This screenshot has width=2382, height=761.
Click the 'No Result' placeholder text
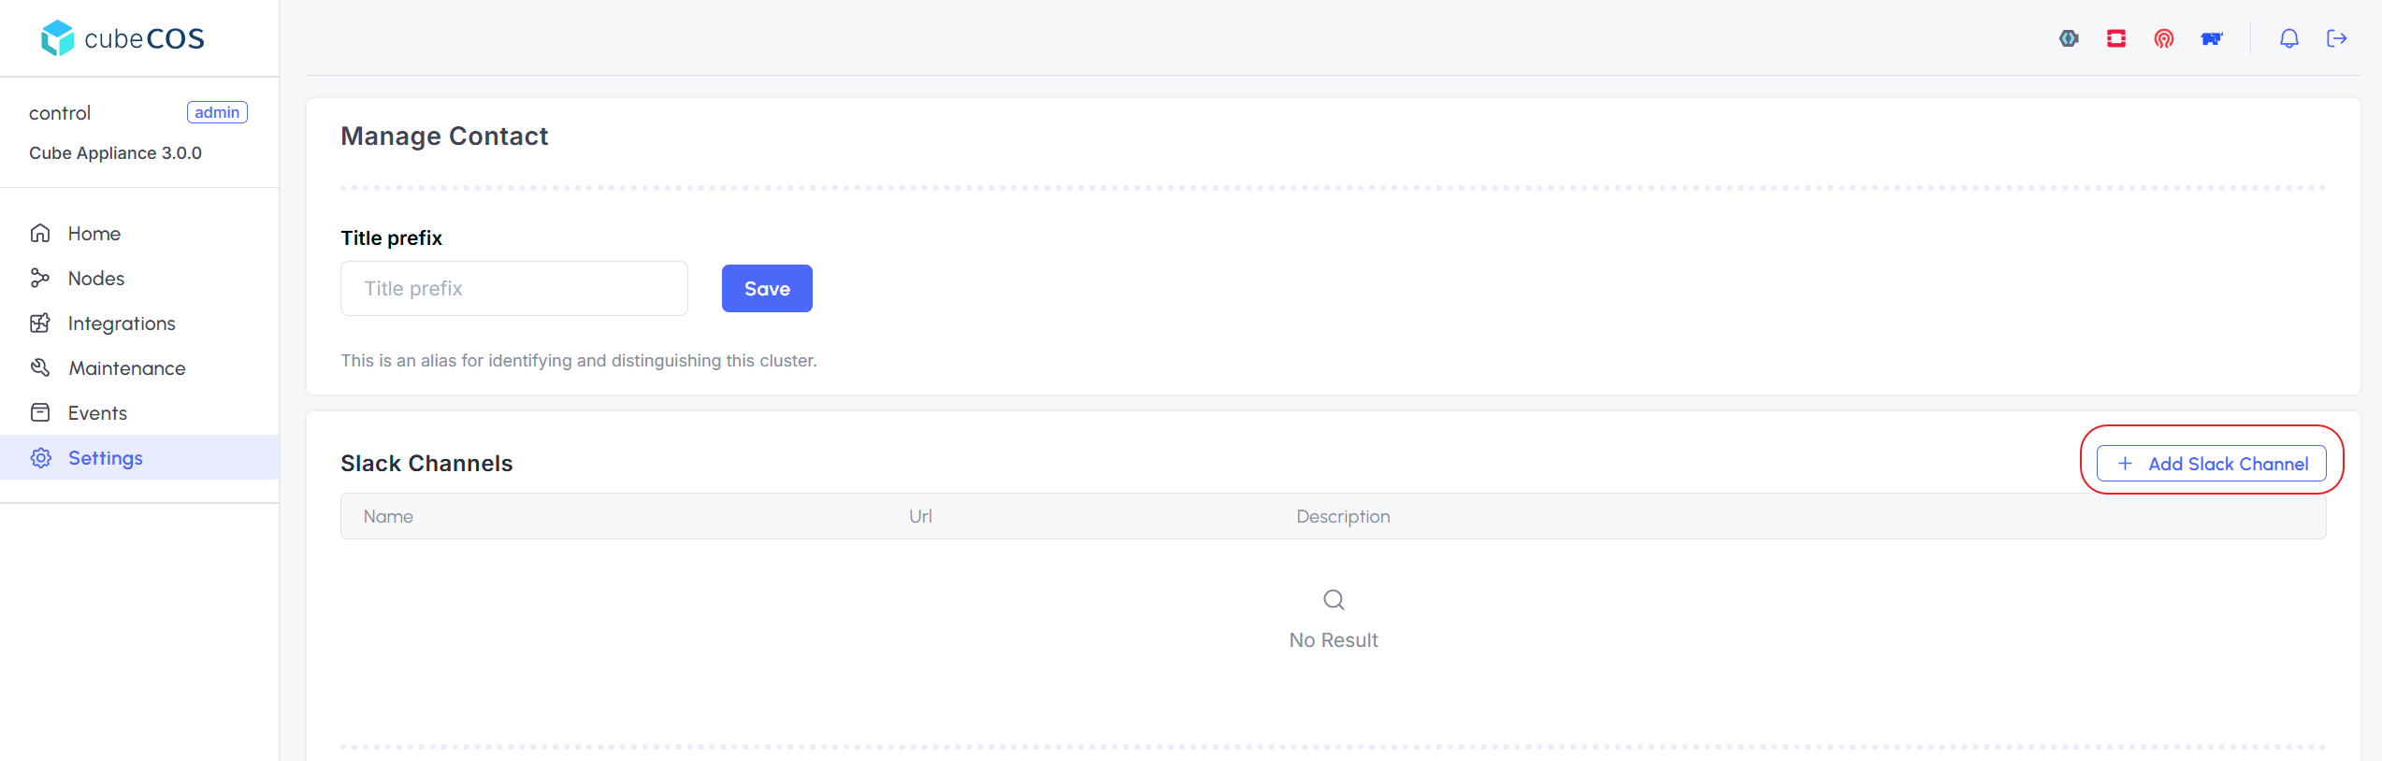pyautogui.click(x=1334, y=639)
